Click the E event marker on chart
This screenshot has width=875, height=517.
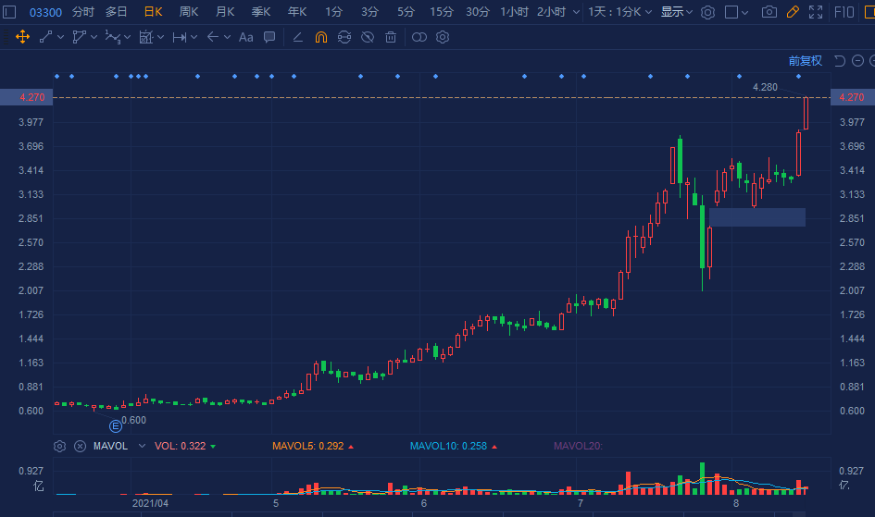116,426
